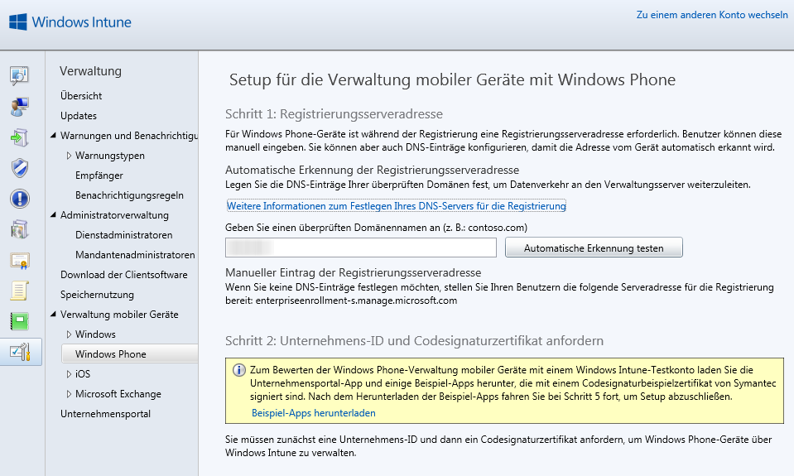
Task: Click Manueller Eintrag der Registrierungsserveradresse subheading
Action: coord(354,273)
